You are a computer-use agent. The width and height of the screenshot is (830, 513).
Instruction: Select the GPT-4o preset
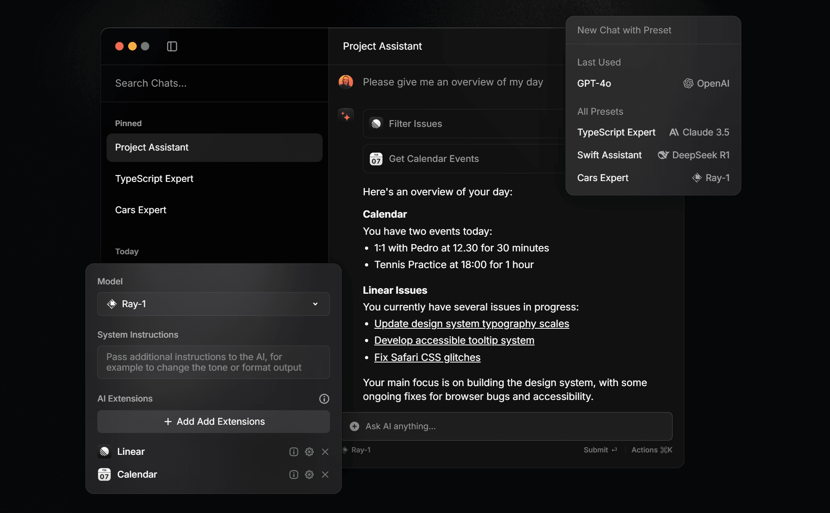653,83
